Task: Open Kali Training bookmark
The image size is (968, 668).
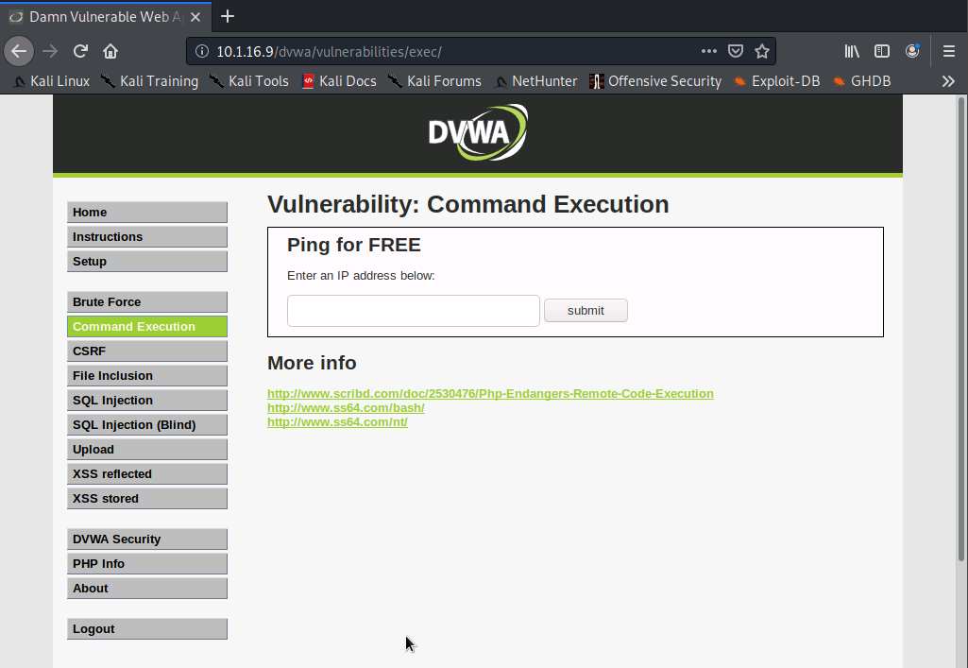Action: (150, 81)
